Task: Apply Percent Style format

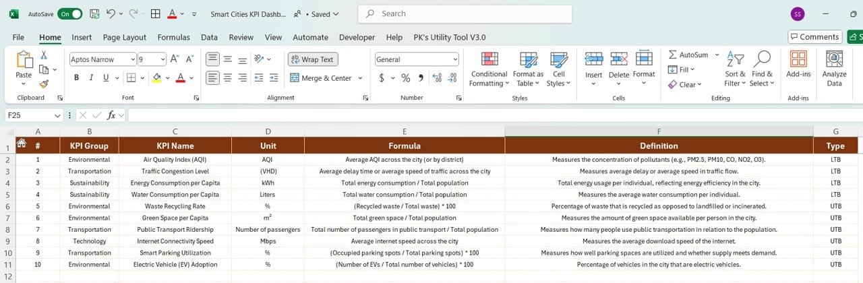Action: 406,78
